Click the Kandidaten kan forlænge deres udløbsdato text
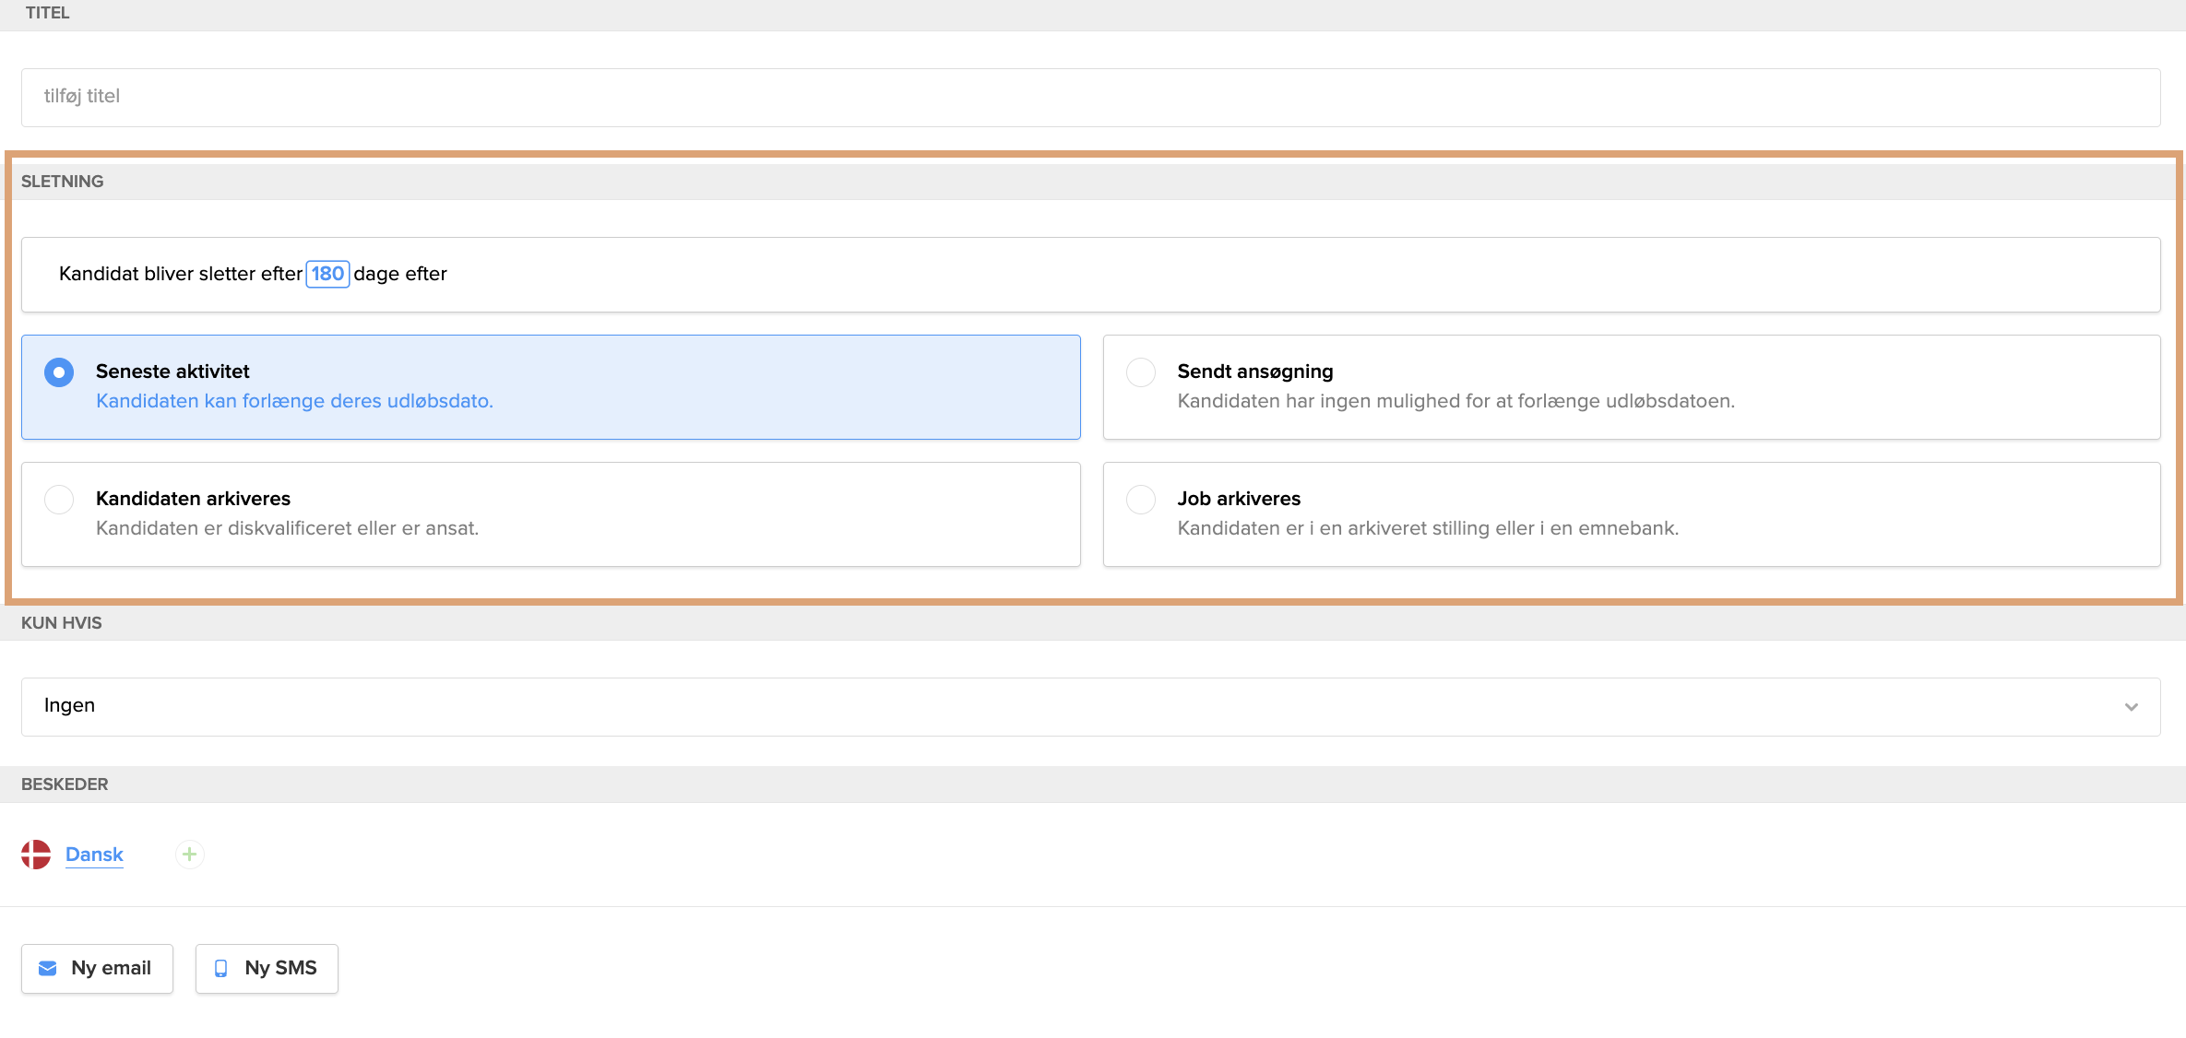2186x1038 pixels. coord(294,401)
